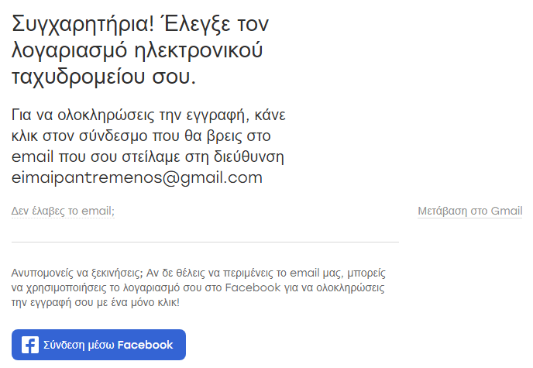Click the heading line "λογαριασμό ηλεκτρονικού"

tap(137, 50)
